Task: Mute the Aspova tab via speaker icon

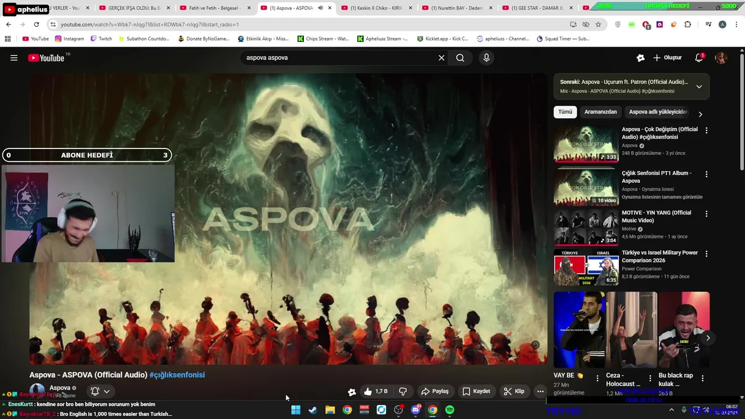Action: tap(320, 8)
